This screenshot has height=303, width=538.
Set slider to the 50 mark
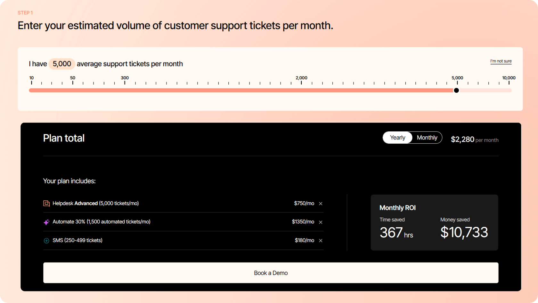click(73, 90)
